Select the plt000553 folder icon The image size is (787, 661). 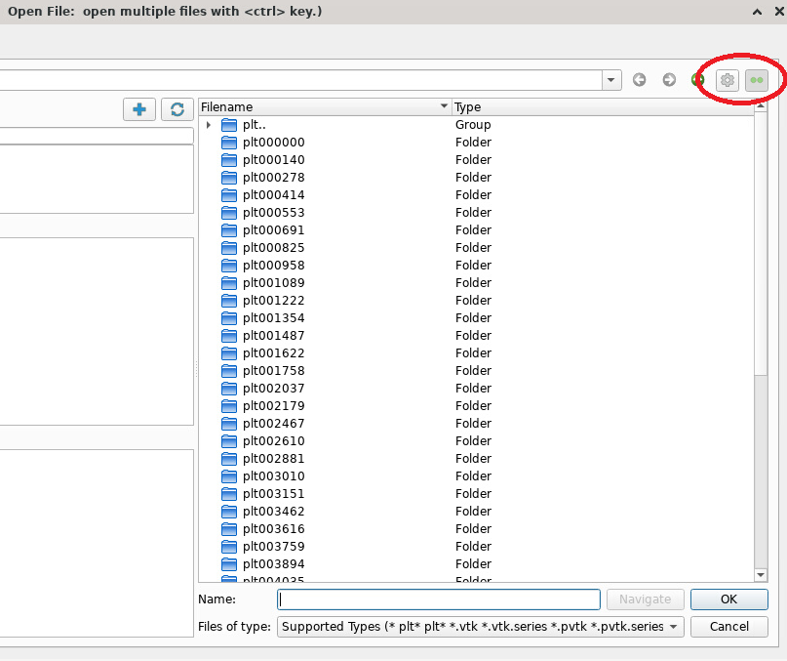point(229,213)
